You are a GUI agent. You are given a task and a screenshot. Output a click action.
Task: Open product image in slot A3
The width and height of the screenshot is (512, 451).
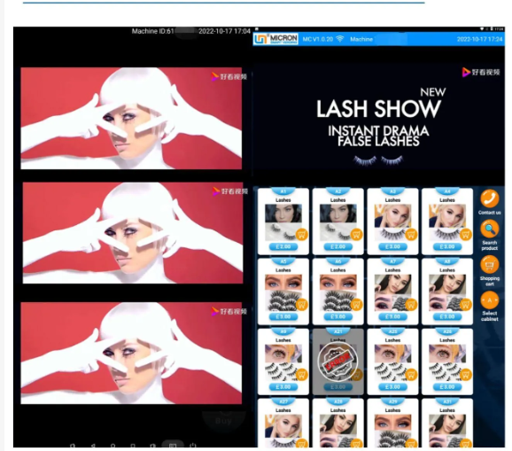point(392,222)
